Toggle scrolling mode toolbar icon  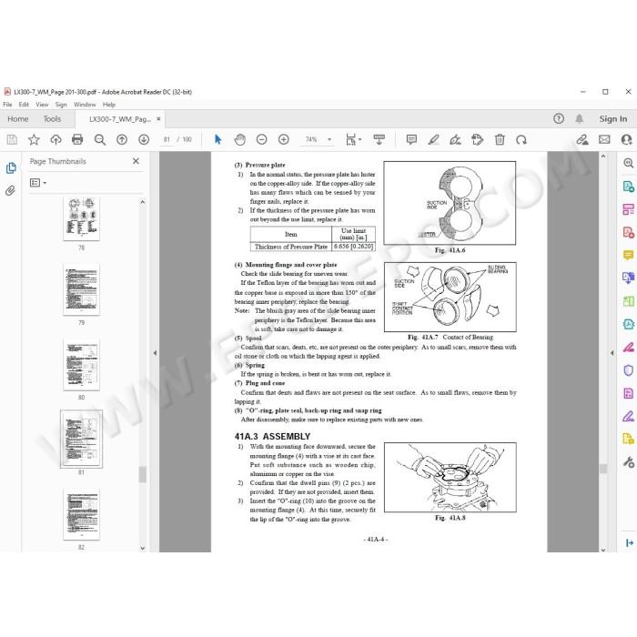pos(379,140)
